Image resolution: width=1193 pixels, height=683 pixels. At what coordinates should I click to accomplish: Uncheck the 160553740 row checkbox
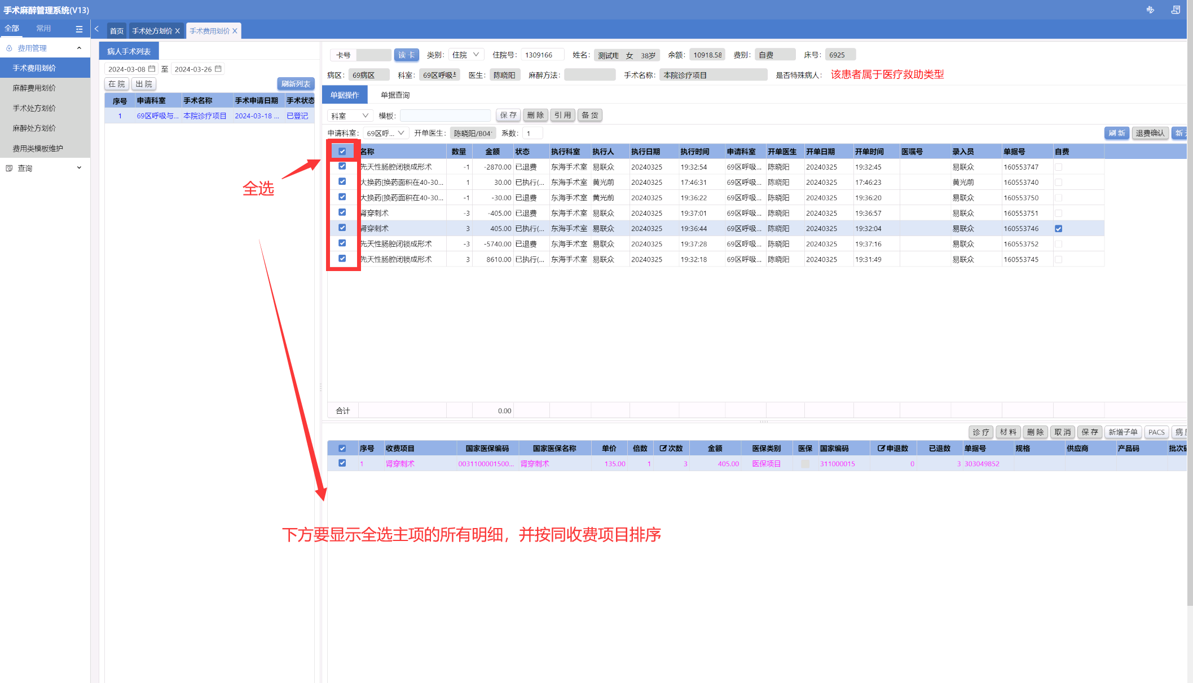click(342, 181)
